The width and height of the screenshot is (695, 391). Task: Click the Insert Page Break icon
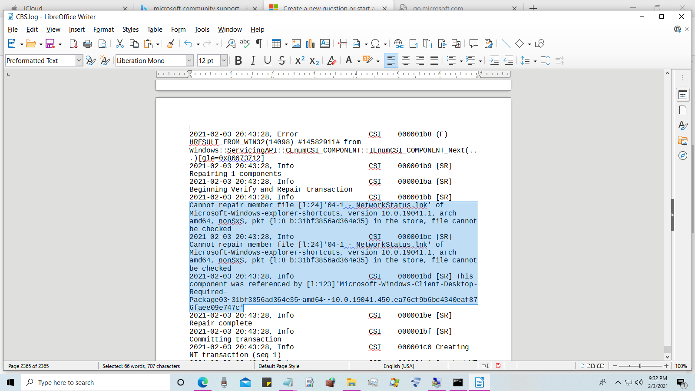(343, 43)
